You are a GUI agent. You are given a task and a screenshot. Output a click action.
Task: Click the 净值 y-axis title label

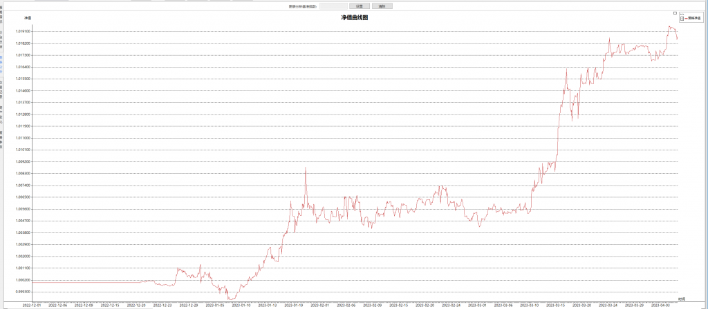point(28,17)
